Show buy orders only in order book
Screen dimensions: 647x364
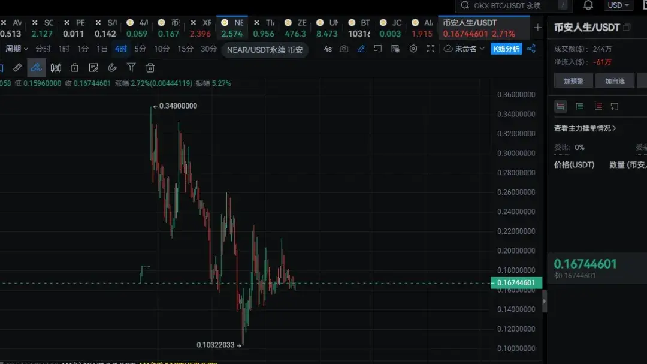tap(579, 106)
